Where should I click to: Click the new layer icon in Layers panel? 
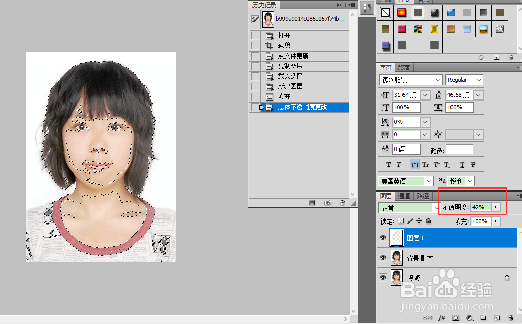coord(496,318)
